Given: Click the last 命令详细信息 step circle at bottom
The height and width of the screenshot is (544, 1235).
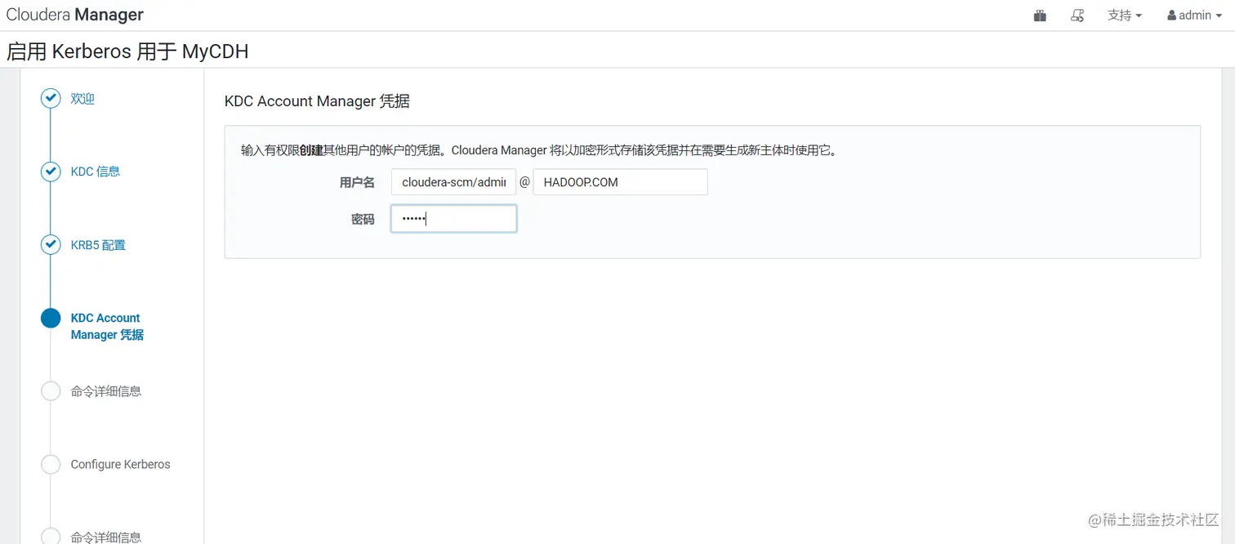Looking at the screenshot, I should [51, 536].
